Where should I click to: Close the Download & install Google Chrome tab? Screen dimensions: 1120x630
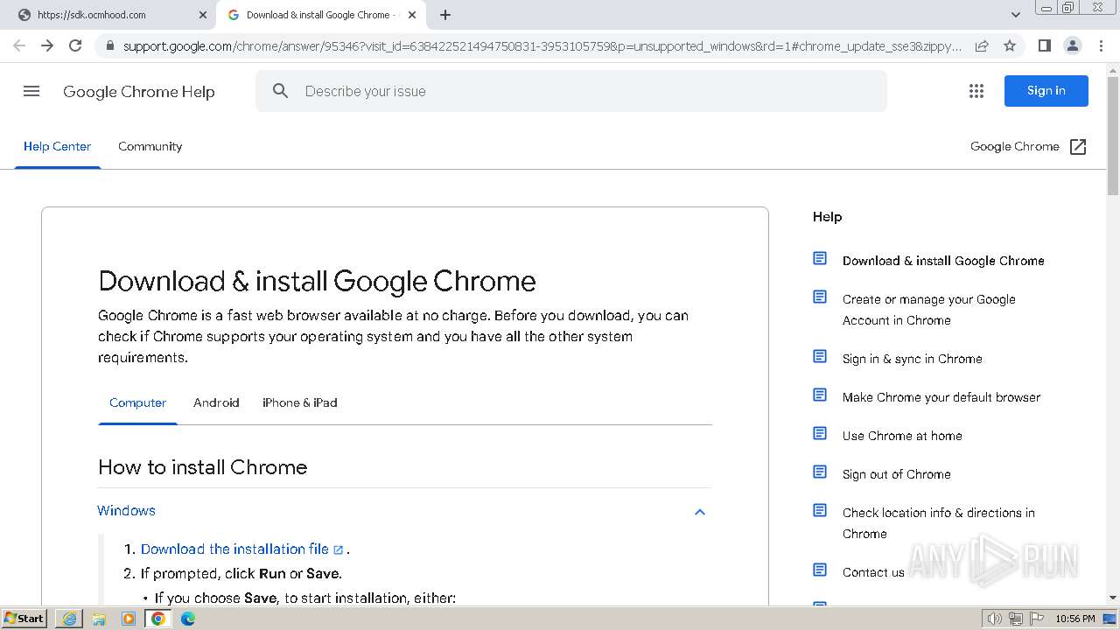[412, 15]
